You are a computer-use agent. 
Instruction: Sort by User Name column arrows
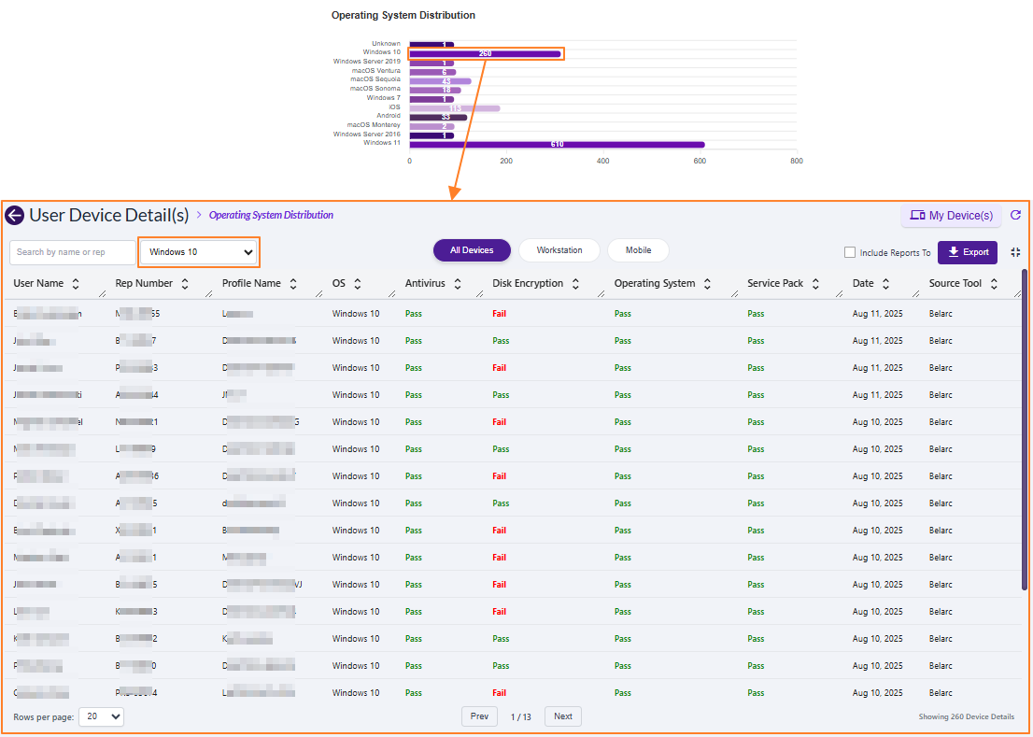click(76, 284)
